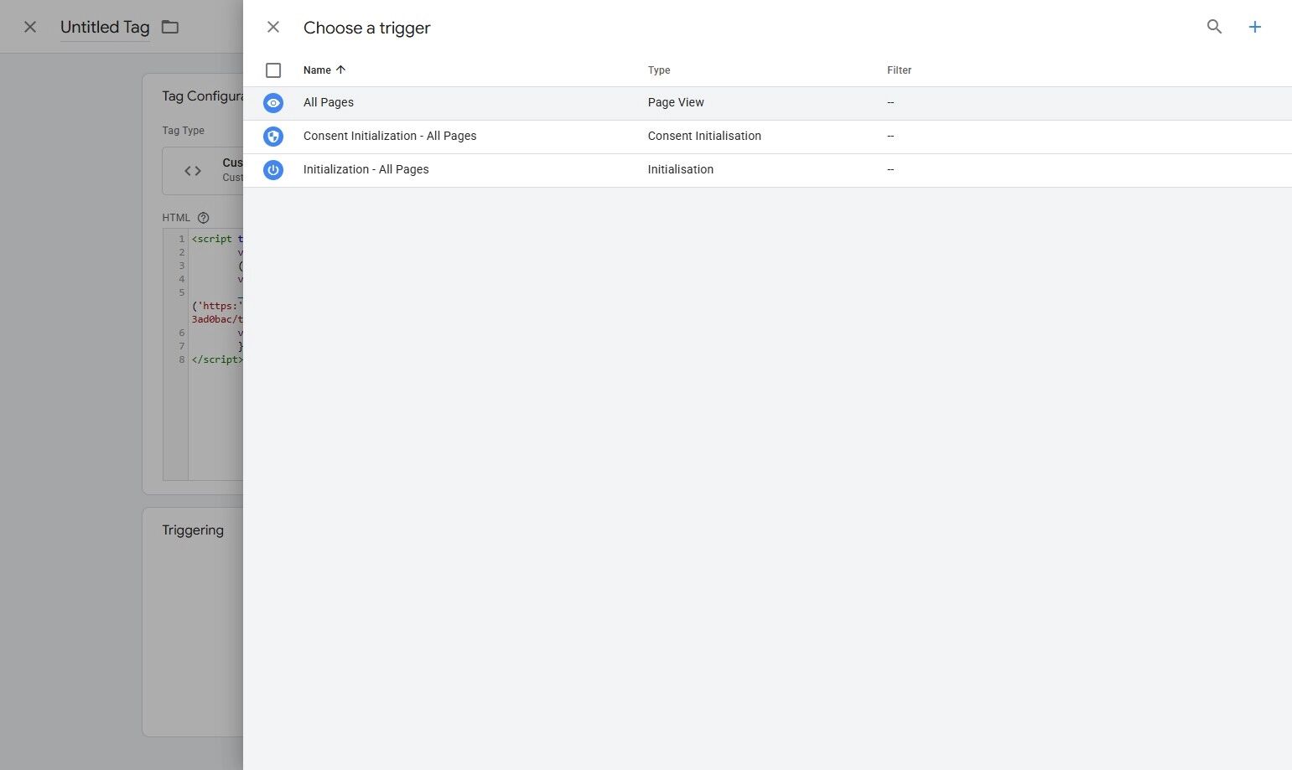Add a new trigger with the plus icon

point(1254,26)
